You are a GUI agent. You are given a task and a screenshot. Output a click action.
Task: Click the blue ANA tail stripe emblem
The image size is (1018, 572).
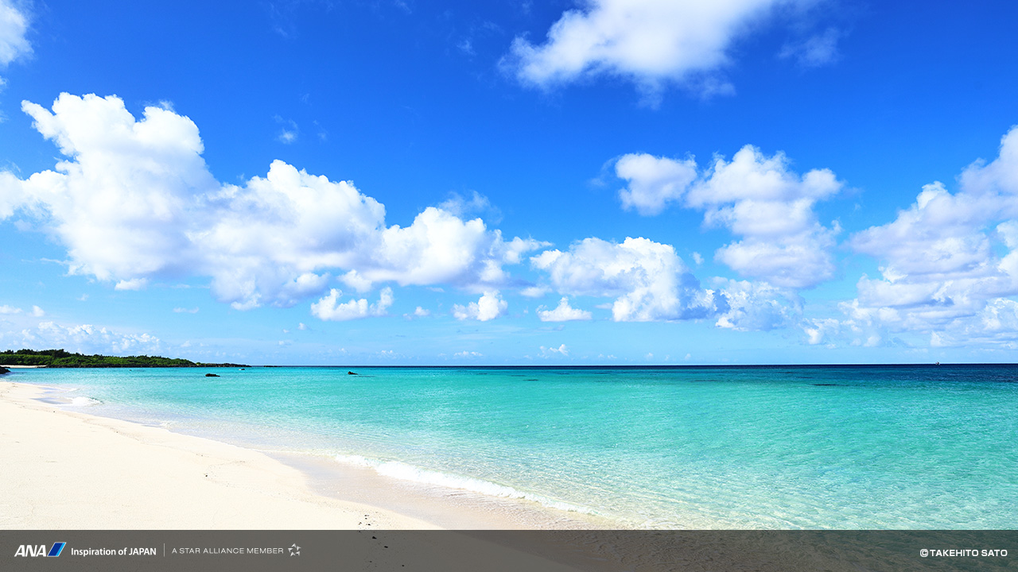[x=56, y=550]
